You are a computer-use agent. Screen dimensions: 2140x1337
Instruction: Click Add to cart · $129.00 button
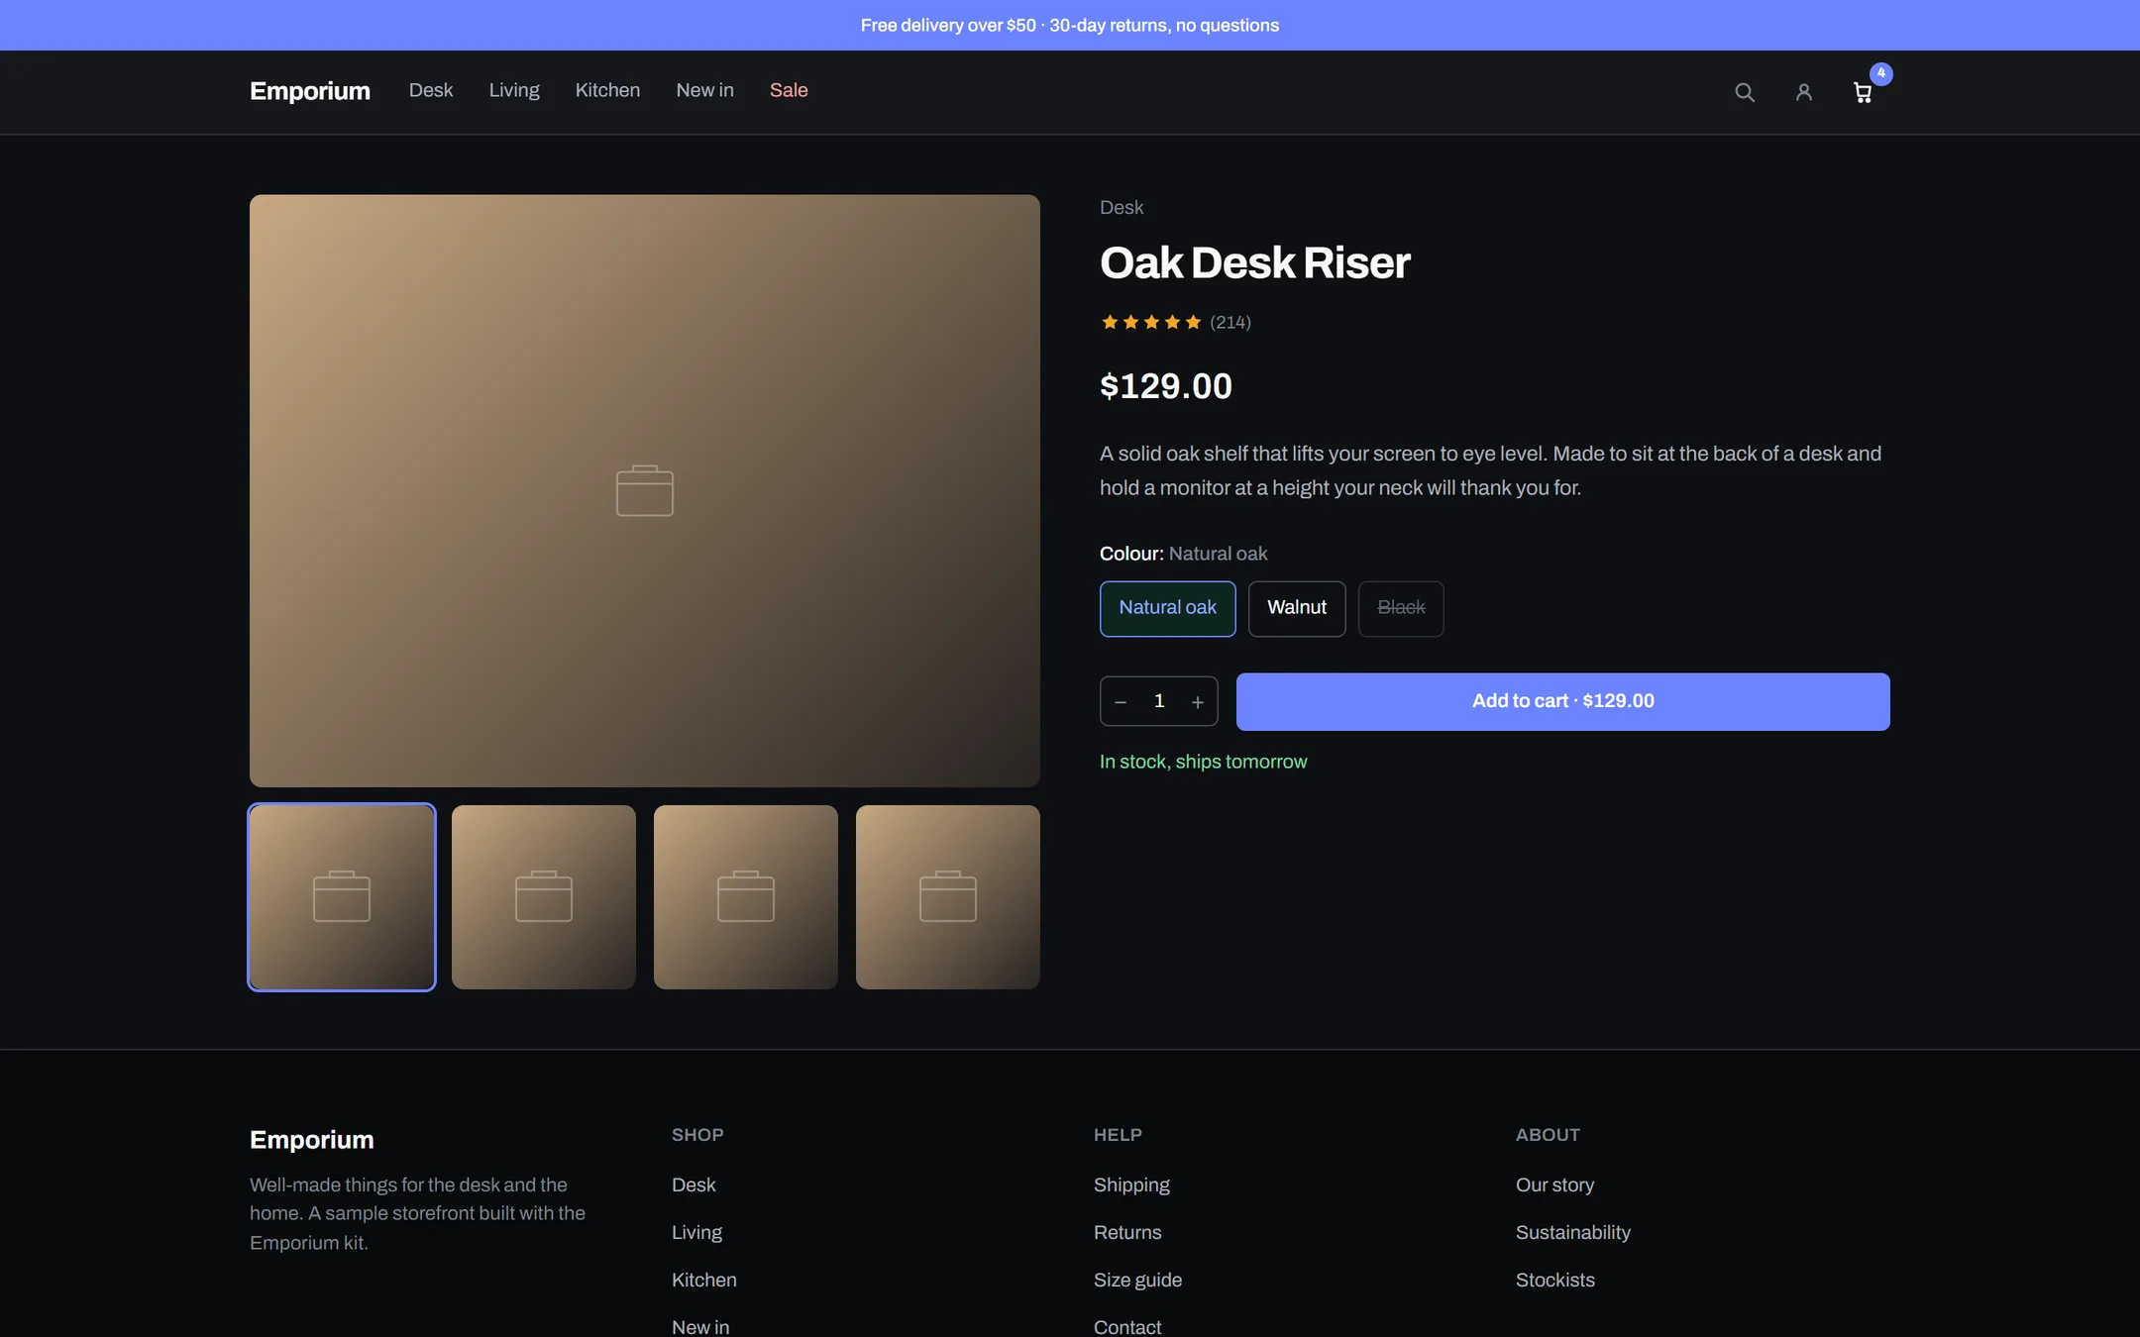[x=1562, y=701]
